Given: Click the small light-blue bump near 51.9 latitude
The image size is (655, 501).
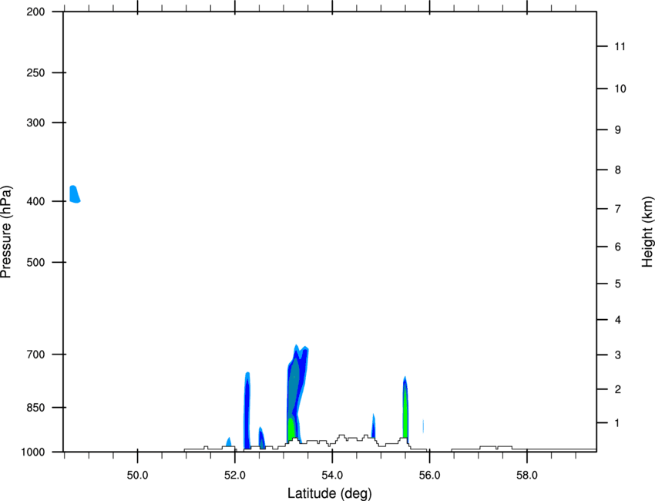Looking at the screenshot, I should tap(229, 442).
